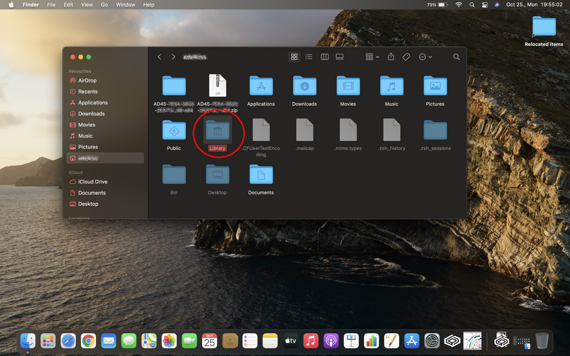Image resolution: width=570 pixels, height=356 pixels.
Task: Select the Pictures folder in the file grid
Action: [435, 85]
